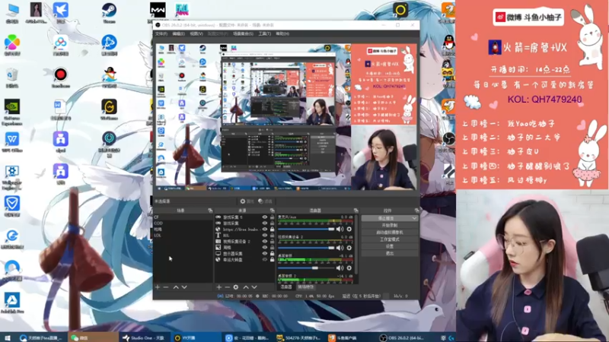This screenshot has width=609, height=342.
Task: Mute the 桌面音频 channel speaker icon
Action: coord(340,268)
